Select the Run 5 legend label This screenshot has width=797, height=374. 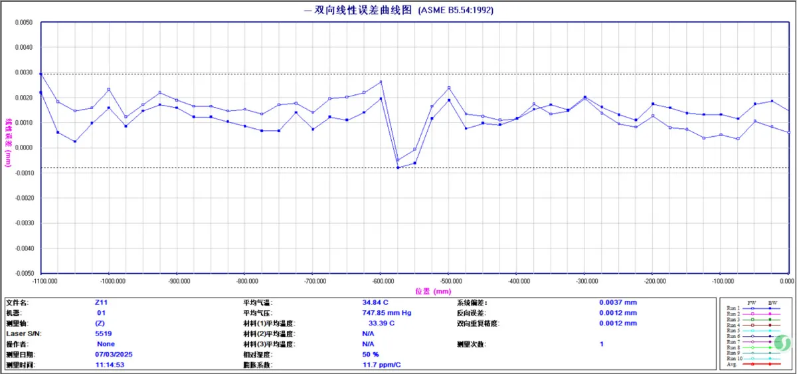coord(733,331)
